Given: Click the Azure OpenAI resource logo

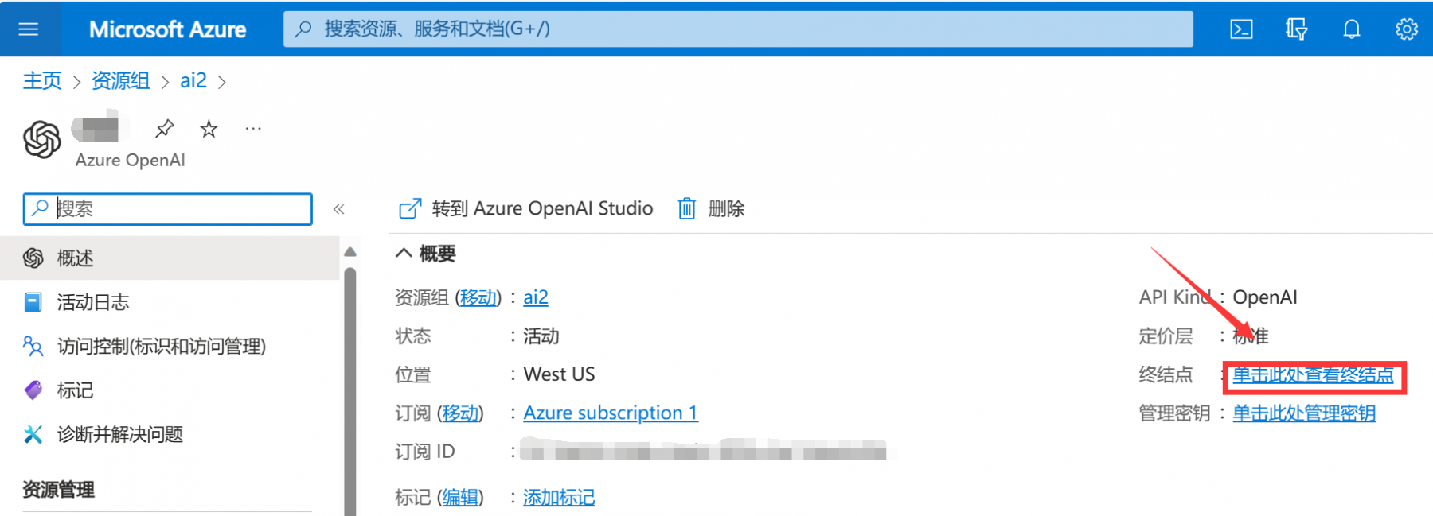Looking at the screenshot, I should [41, 140].
